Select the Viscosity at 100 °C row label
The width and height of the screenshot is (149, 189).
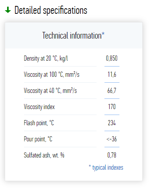pos(52,74)
